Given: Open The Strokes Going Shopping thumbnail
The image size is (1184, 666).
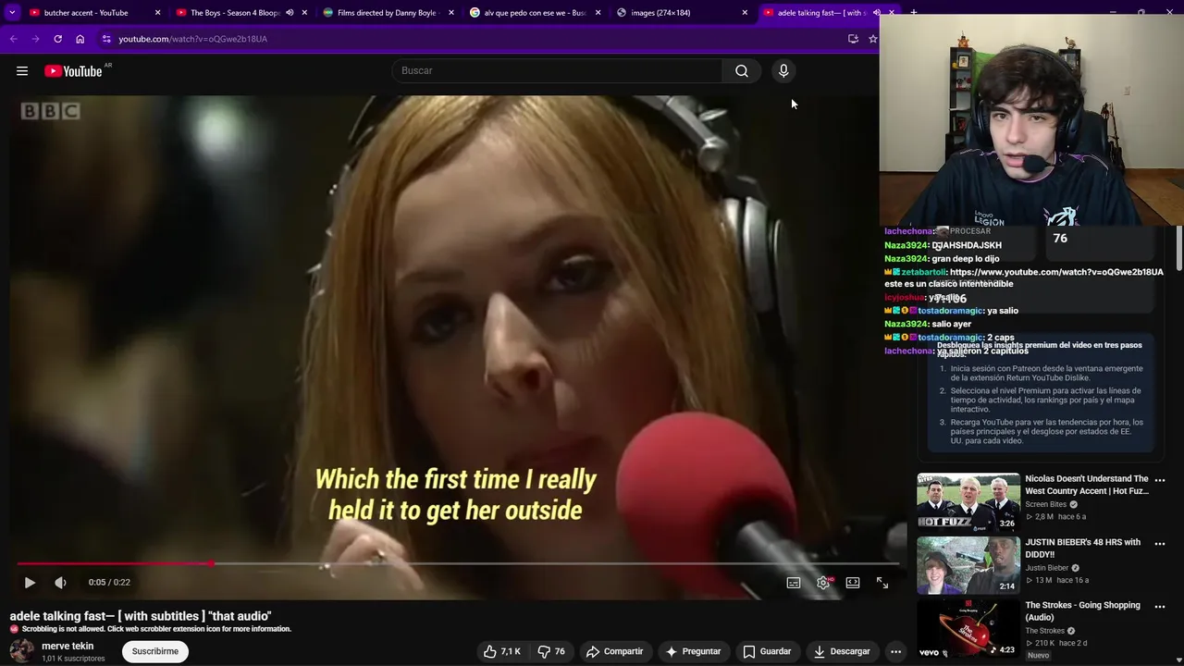Looking at the screenshot, I should pyautogui.click(x=968, y=628).
